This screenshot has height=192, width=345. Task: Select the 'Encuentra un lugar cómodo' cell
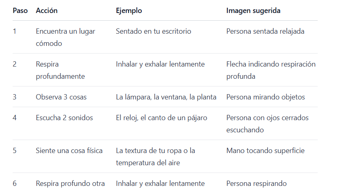point(65,37)
